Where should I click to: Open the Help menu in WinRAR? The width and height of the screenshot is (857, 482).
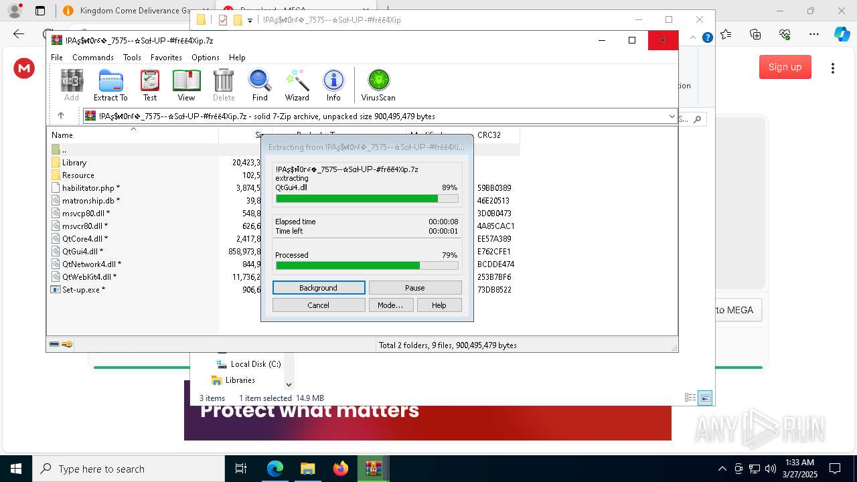point(237,58)
